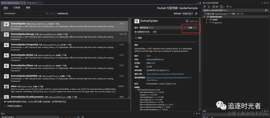
Task: Click the Solution Explorer search magnifier
Action: point(266,10)
